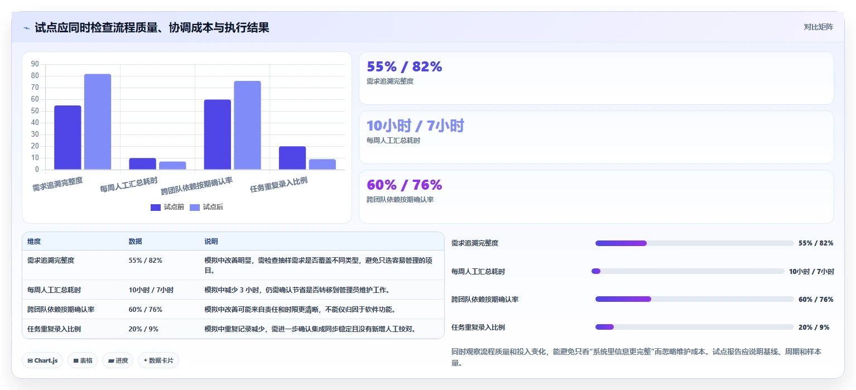Viewport: 856px width, 390px height.
Task: Select the 数据卡片 tag chip
Action: [158, 360]
